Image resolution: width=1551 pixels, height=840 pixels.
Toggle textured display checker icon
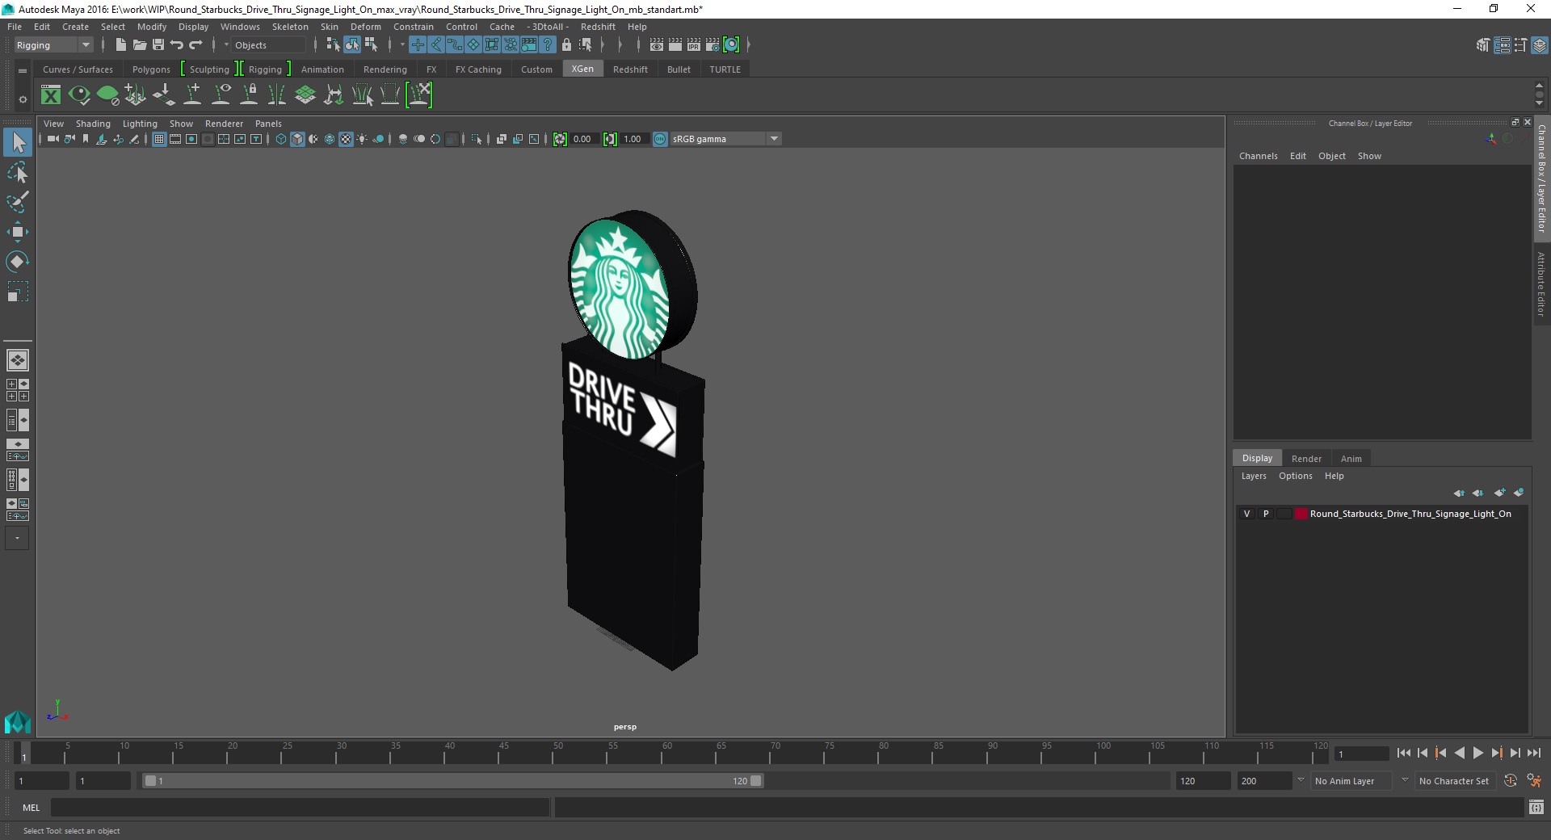click(346, 139)
